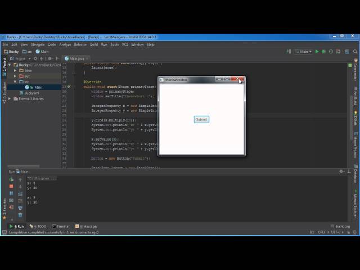The width and height of the screenshot is (360, 270).
Task: Print the console output icon
Action: click(x=20, y=208)
